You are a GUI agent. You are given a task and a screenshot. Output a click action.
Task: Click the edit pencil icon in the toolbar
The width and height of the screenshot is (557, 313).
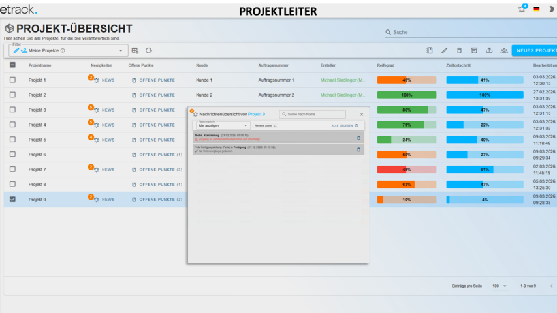point(445,50)
